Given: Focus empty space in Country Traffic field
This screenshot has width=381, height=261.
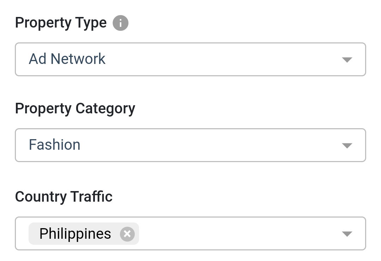Looking at the screenshot, I should pyautogui.click(x=238, y=233).
